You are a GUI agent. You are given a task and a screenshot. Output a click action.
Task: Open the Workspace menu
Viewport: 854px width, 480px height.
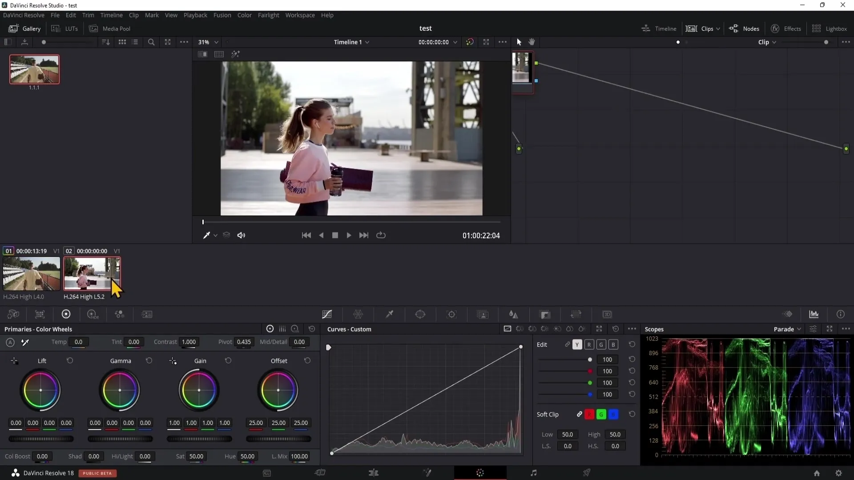300,15
